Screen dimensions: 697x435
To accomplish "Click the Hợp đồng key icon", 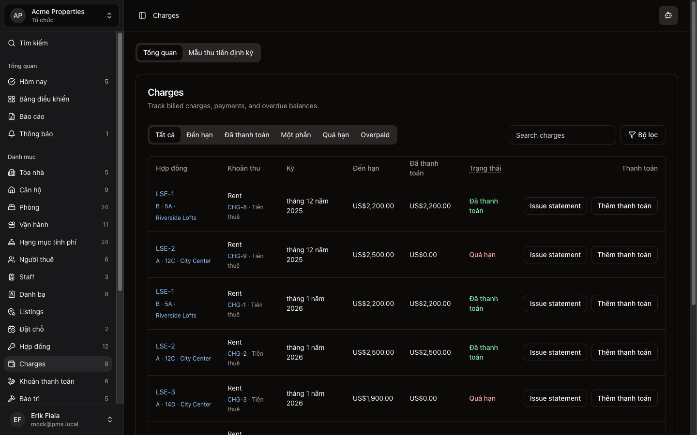I will [x=12, y=347].
